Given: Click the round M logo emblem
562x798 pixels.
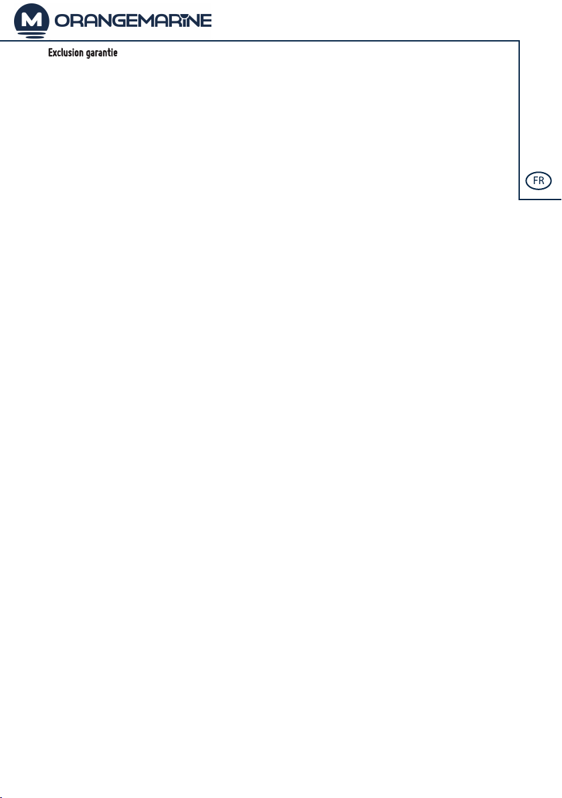Looking at the screenshot, I should [x=31, y=20].
